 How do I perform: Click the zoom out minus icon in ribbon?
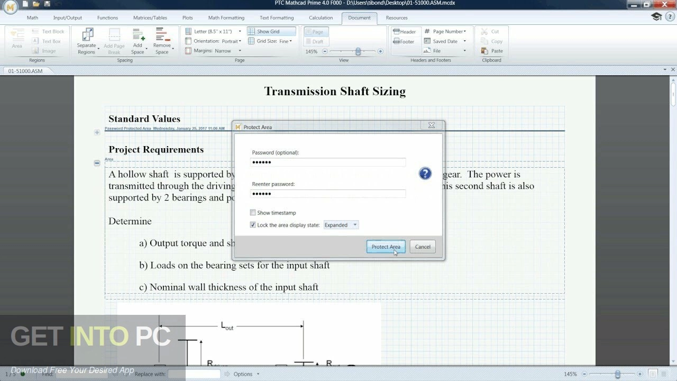click(325, 51)
